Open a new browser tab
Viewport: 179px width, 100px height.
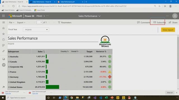(86, 2)
